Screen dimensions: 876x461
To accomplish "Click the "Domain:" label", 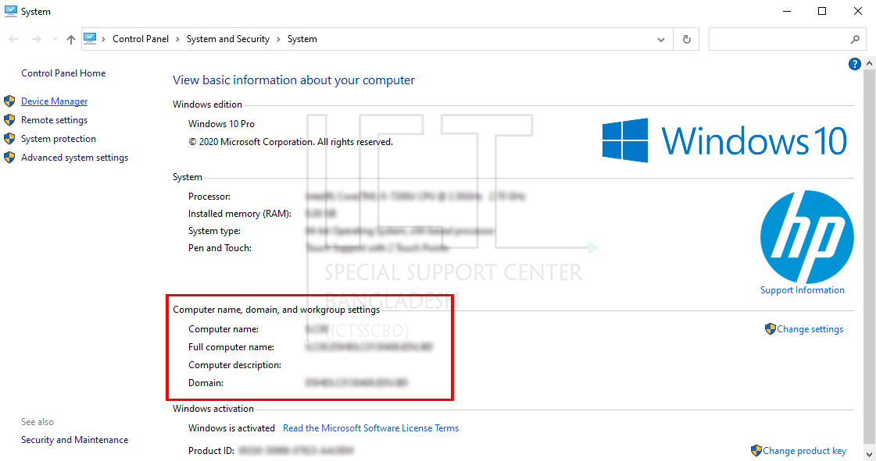I will click(x=206, y=382).
